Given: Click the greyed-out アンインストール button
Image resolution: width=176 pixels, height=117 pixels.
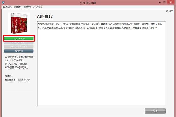Looking at the screenshot, I should pyautogui.click(x=19, y=43).
